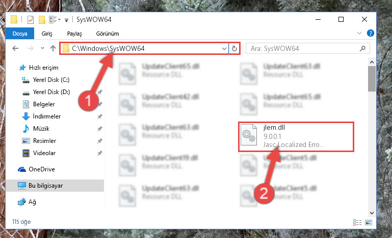The width and height of the screenshot is (392, 238).
Task: Open recent locations dropdown arrow
Action: point(42,48)
